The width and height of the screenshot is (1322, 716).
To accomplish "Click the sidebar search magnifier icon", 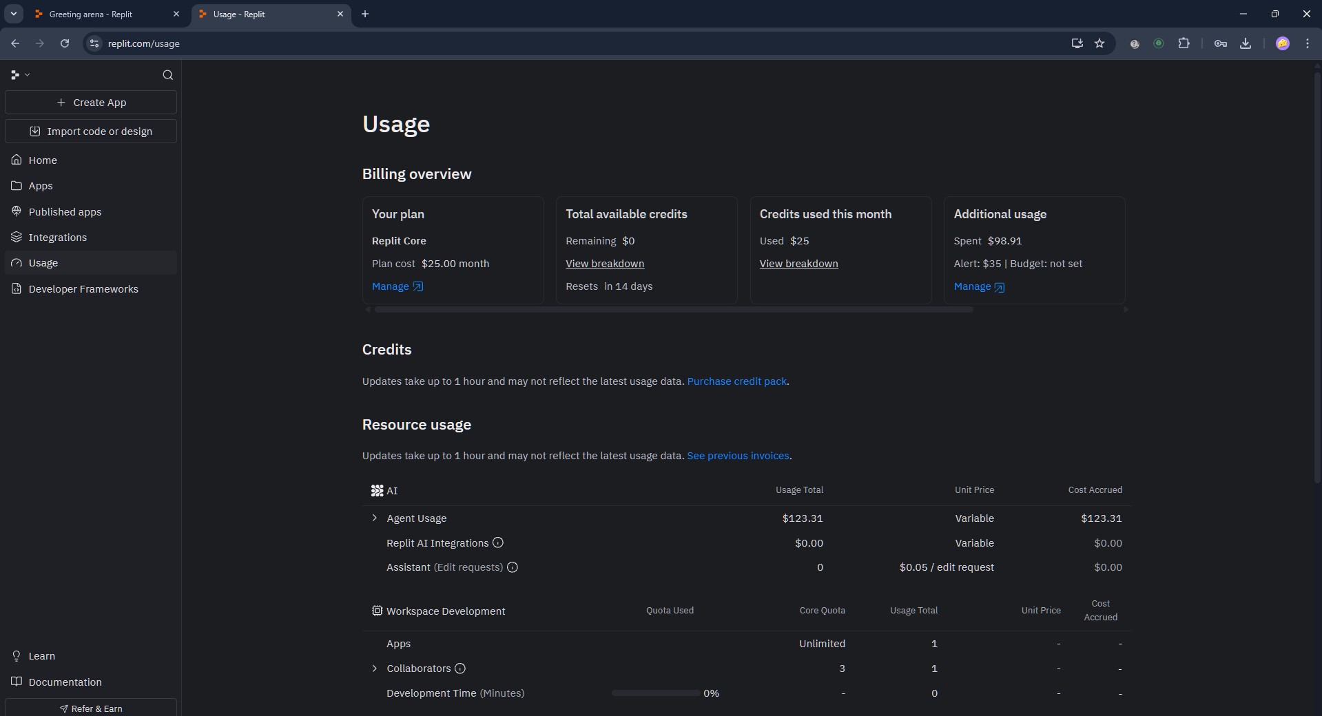I will (x=167, y=75).
